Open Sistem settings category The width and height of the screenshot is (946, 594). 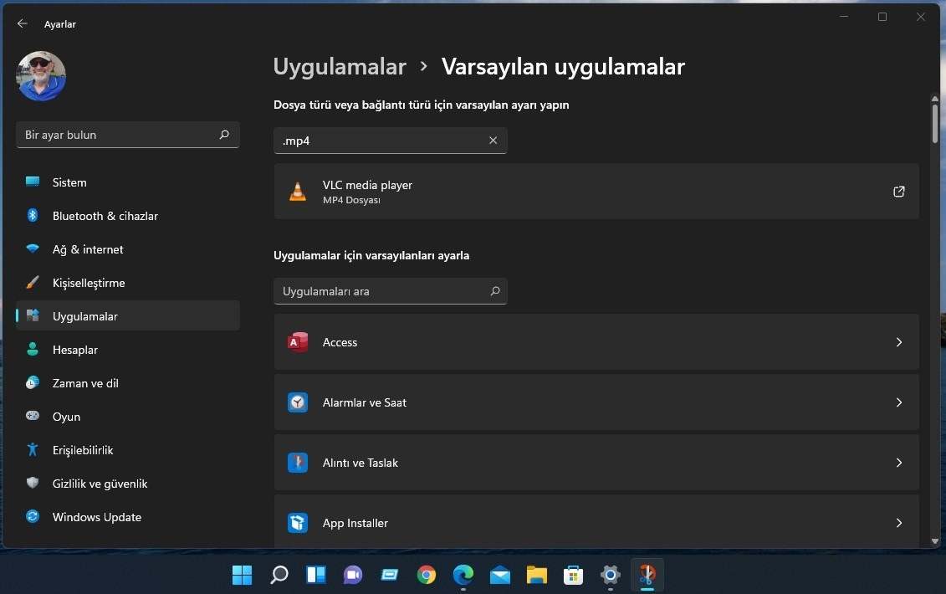128,182
